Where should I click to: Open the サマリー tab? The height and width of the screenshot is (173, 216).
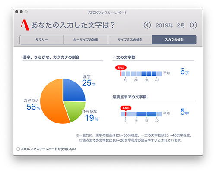(41, 40)
